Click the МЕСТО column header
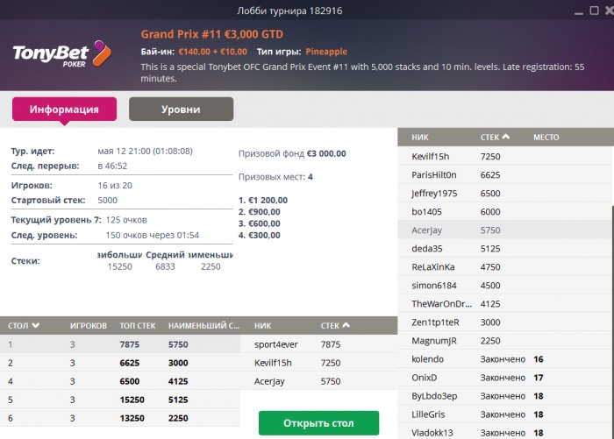Viewport: 614px width, 439px height. 546,138
